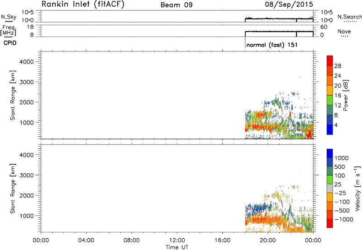Click the velocity panel 'Slant Range [km]' label
The height and width of the screenshot is (250, 362).
click(13, 189)
